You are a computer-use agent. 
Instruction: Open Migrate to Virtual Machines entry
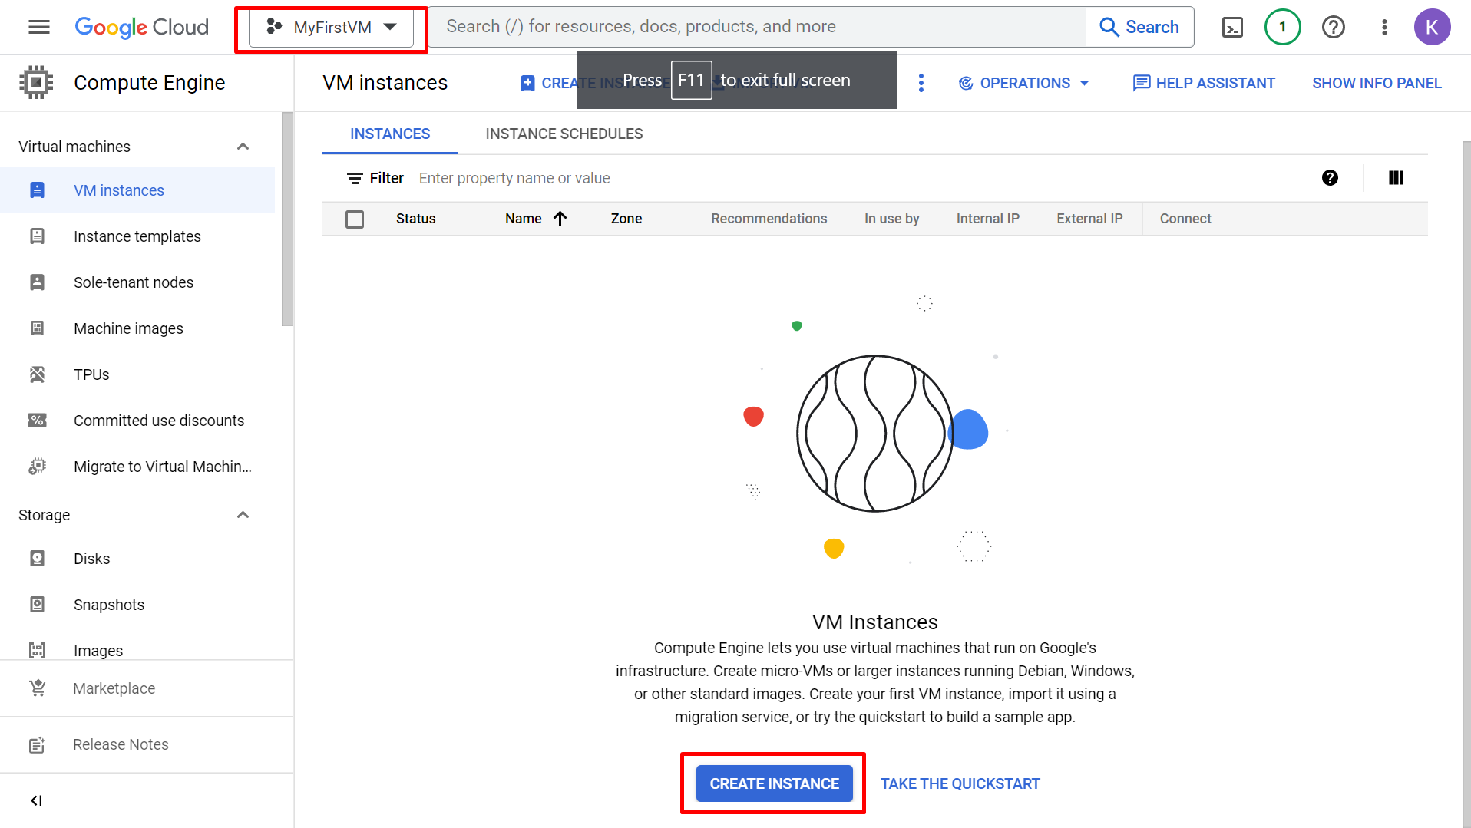[137, 467]
